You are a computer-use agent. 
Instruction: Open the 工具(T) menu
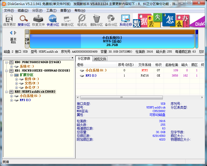[x=51, y=11]
